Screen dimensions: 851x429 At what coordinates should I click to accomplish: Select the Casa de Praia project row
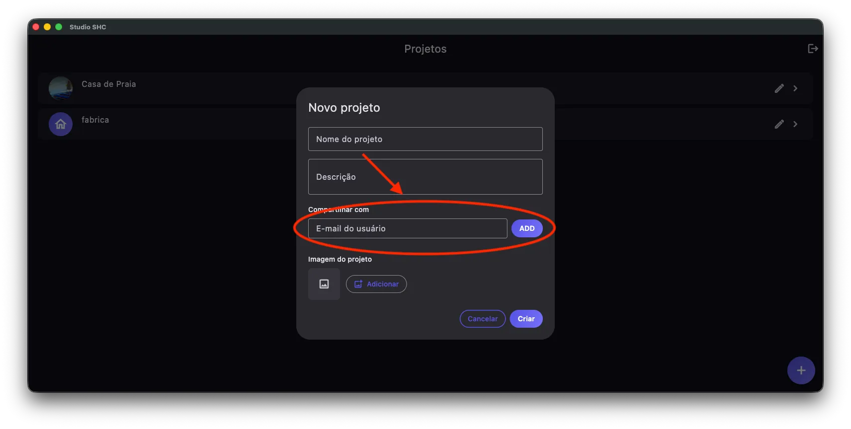pyautogui.click(x=425, y=88)
